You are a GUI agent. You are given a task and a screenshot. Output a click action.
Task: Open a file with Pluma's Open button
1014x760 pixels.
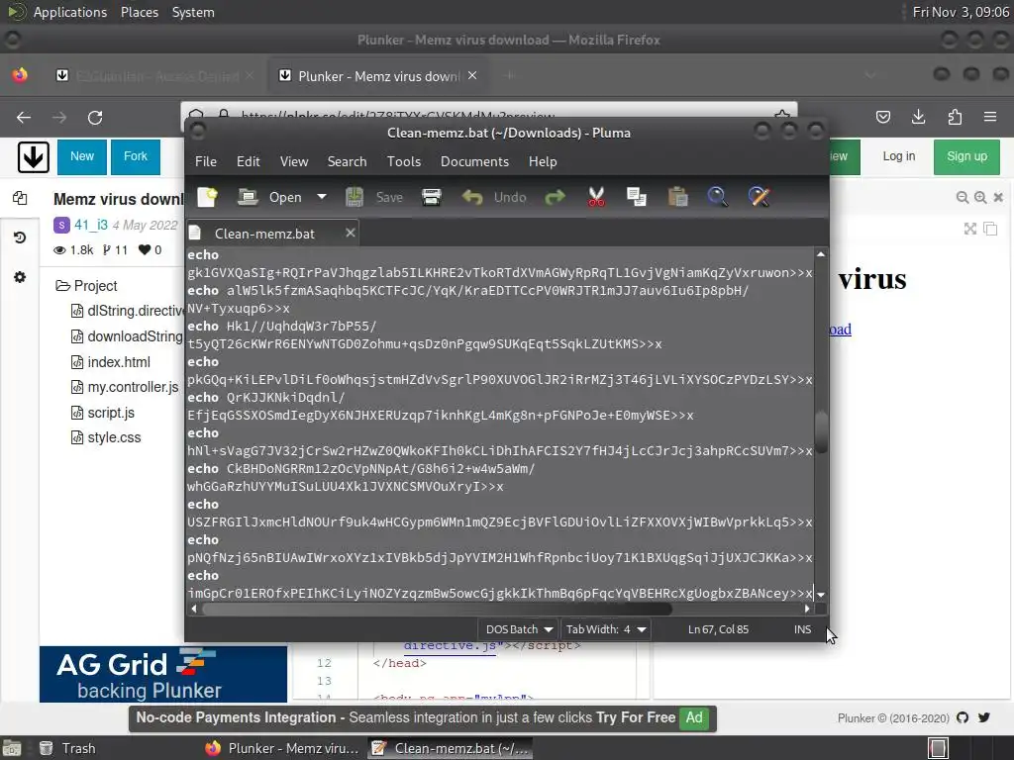(269, 197)
